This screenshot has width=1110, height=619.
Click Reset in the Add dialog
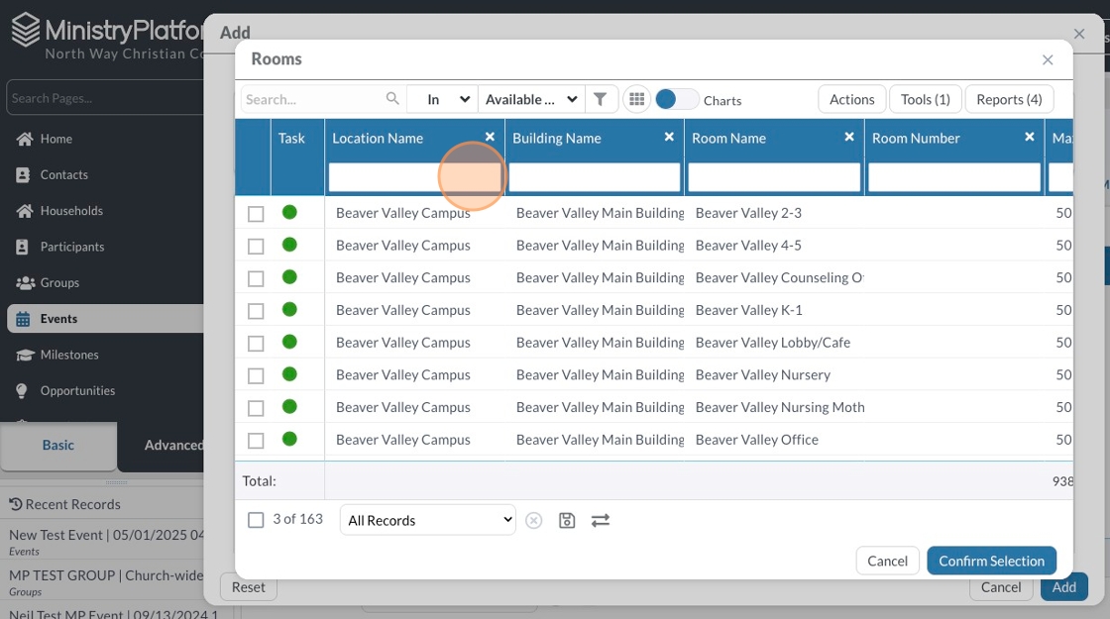click(249, 587)
